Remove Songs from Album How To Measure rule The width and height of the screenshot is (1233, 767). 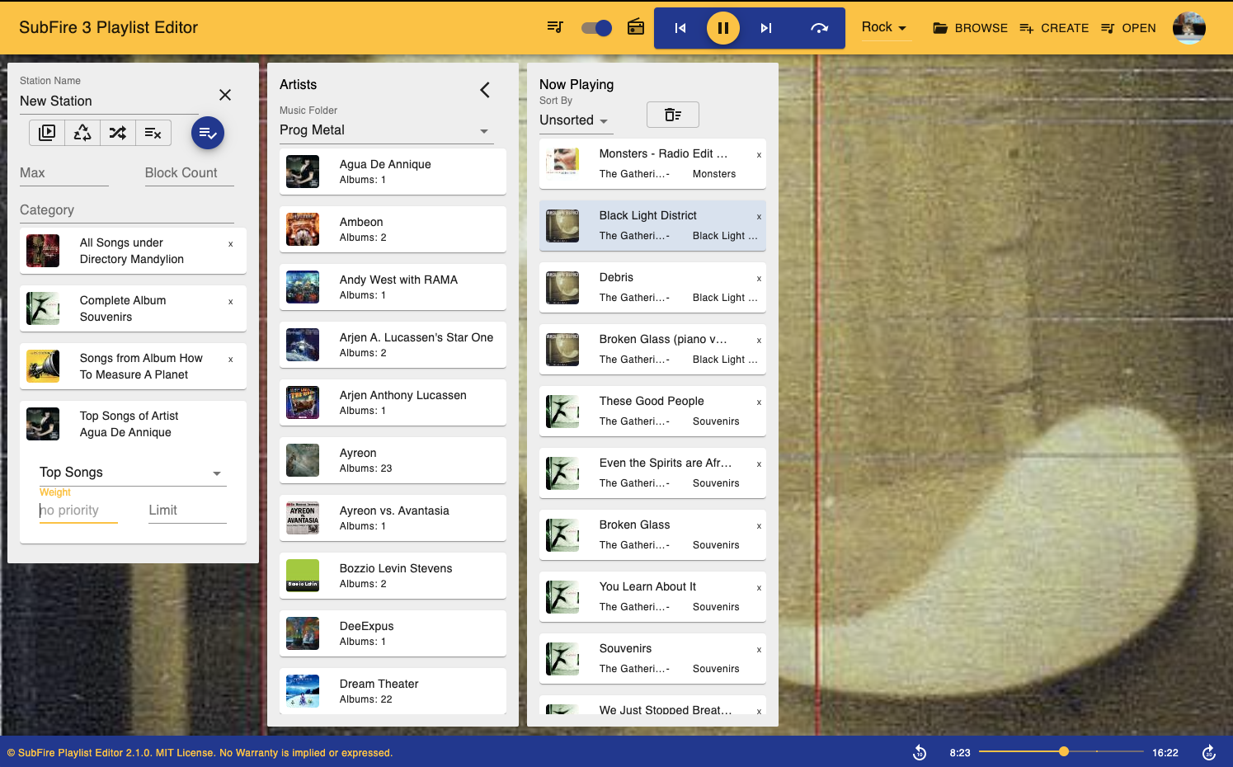click(x=231, y=360)
